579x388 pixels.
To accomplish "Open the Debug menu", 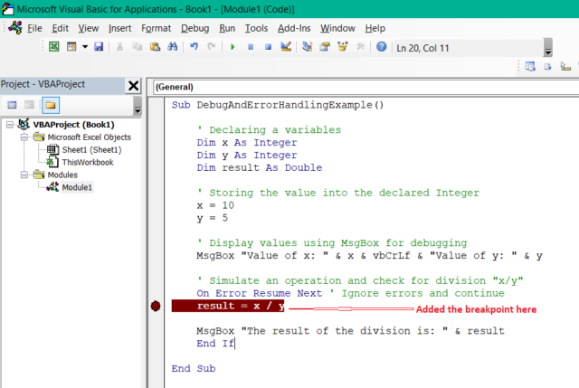I will coord(195,28).
